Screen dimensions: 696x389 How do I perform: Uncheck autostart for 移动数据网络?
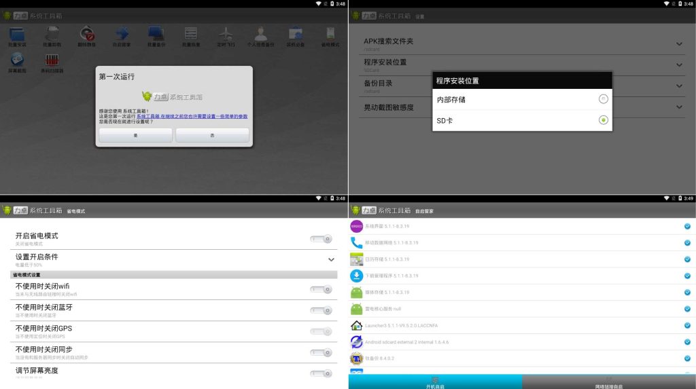tap(687, 242)
